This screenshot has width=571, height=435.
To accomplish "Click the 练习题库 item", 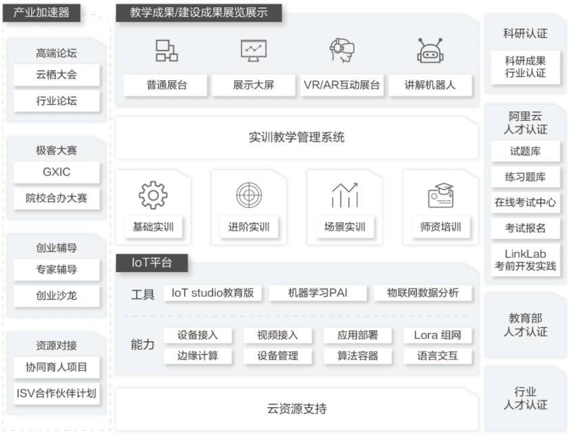I will pyautogui.click(x=526, y=177).
